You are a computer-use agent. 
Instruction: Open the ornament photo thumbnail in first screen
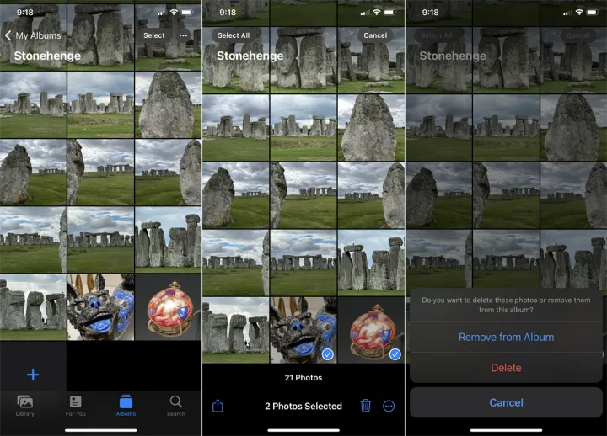pyautogui.click(x=169, y=307)
